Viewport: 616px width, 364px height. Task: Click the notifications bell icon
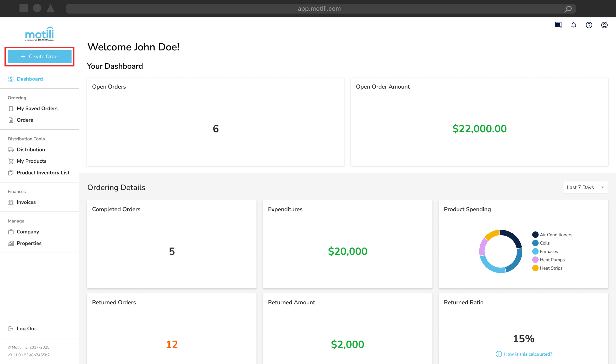tap(574, 25)
